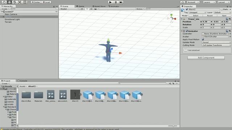Viewport: 232px width, 130px height.
Task: Toggle pivot Center button
Action: tap(36, 2)
